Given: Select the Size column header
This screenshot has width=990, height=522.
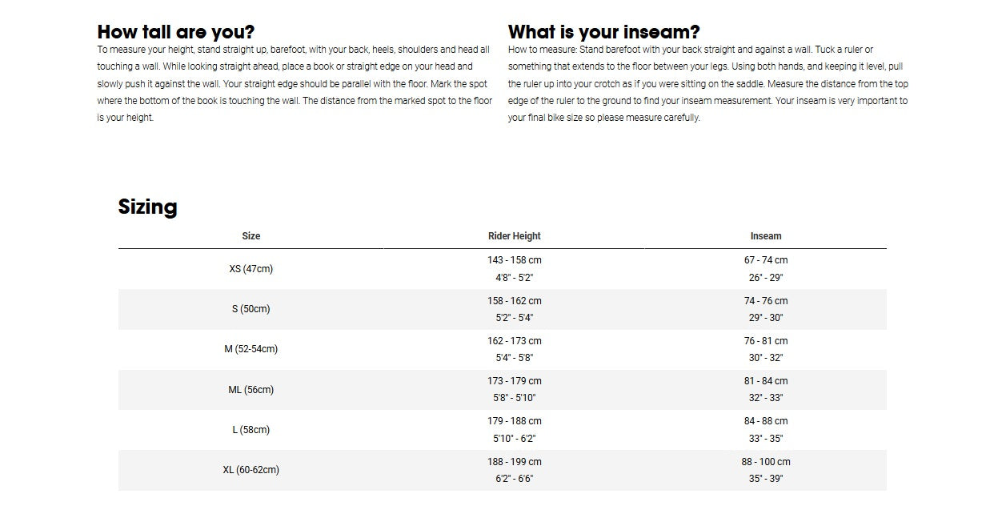Looking at the screenshot, I should 251,236.
